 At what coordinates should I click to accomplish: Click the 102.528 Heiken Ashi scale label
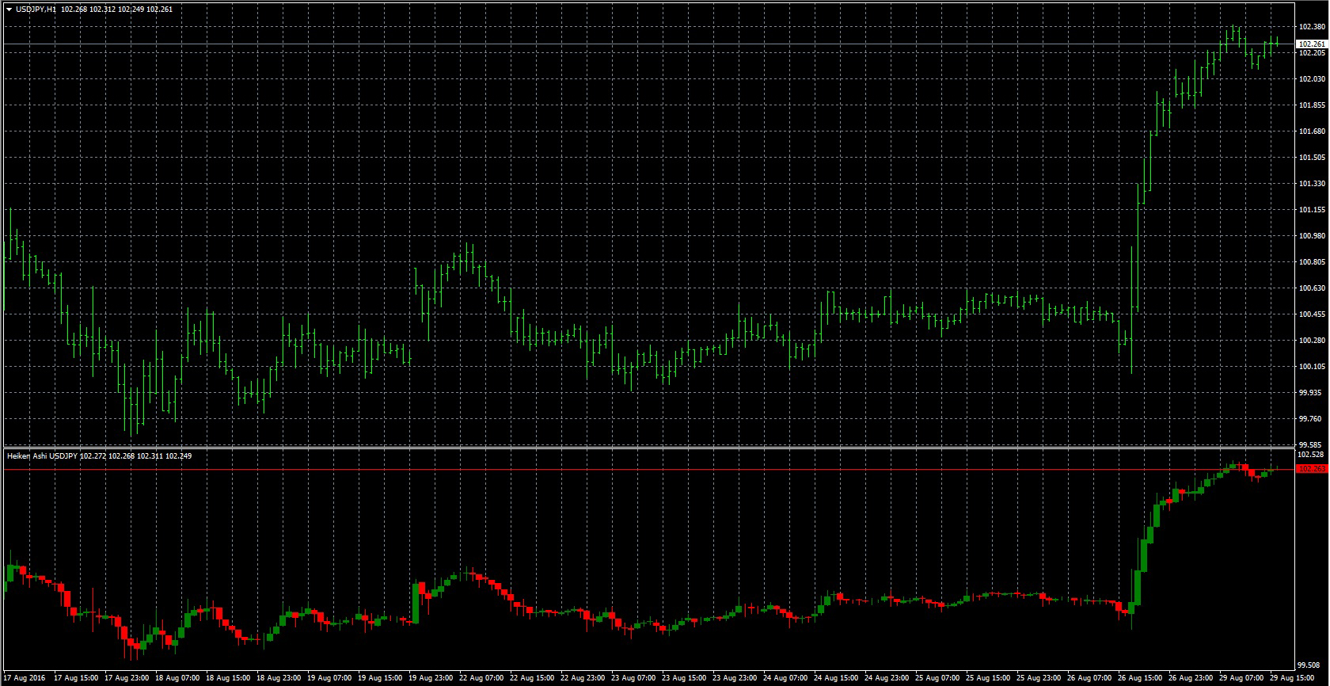click(1312, 455)
